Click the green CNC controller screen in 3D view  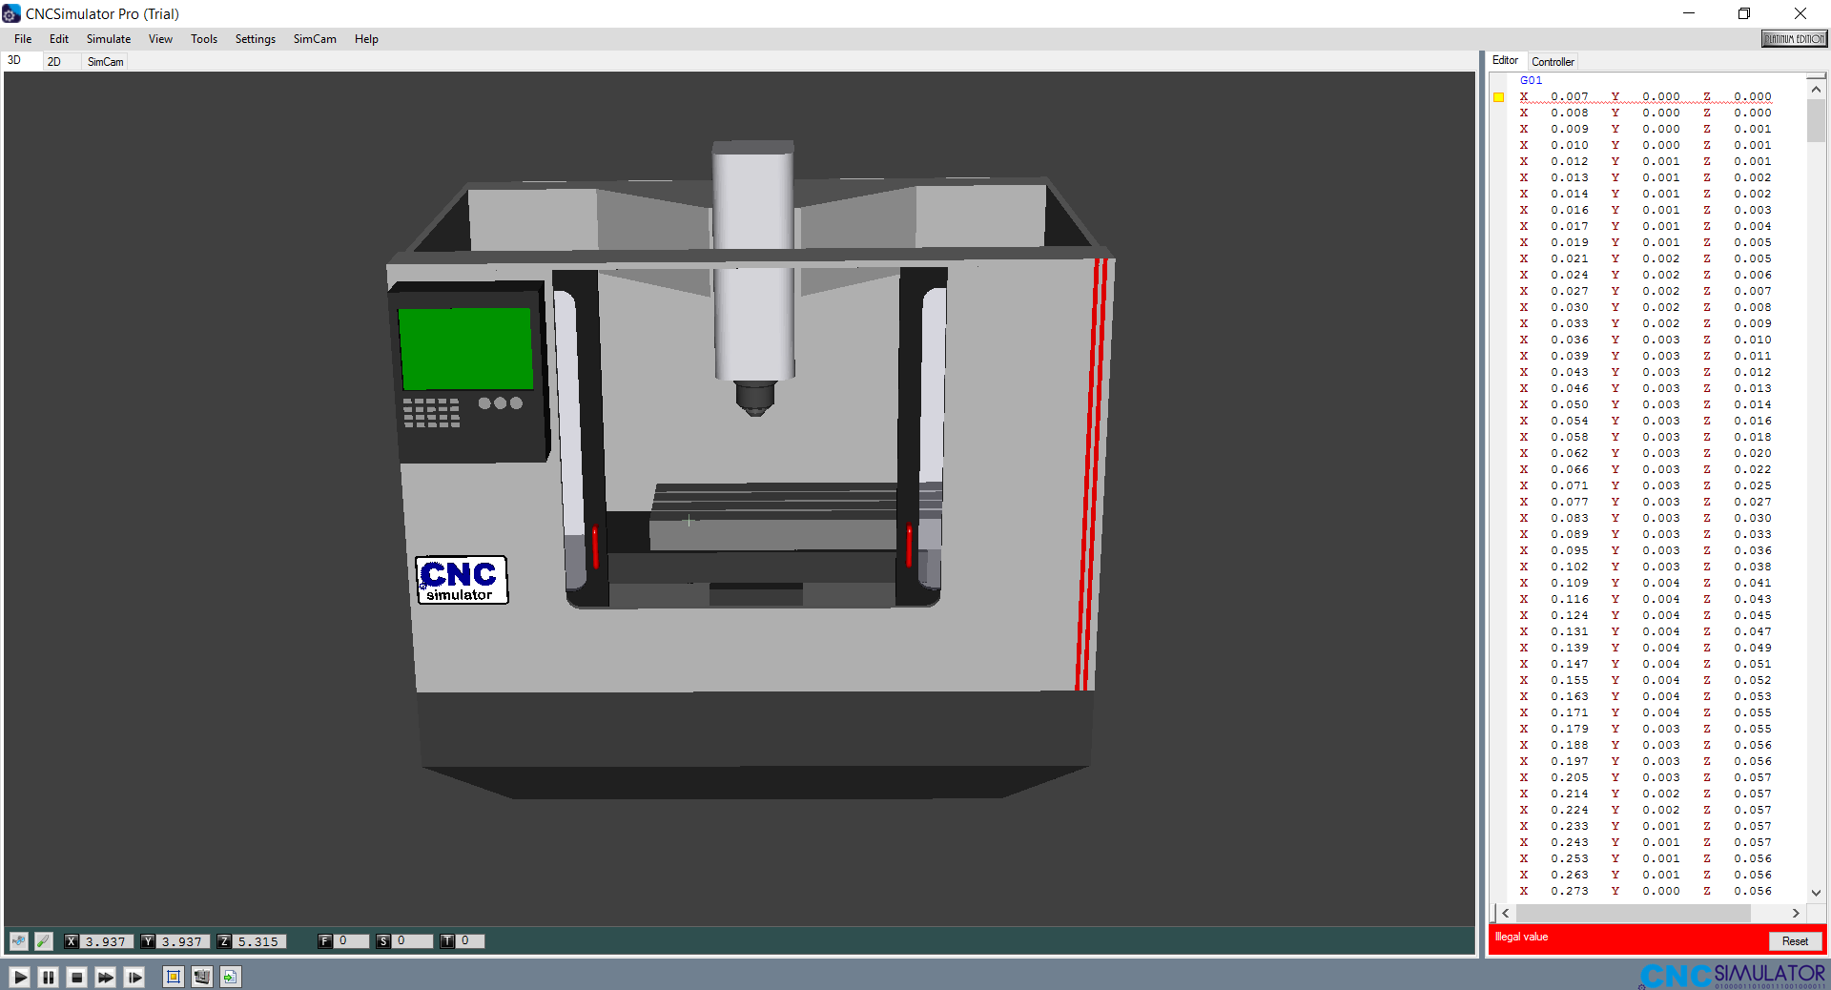tap(465, 348)
